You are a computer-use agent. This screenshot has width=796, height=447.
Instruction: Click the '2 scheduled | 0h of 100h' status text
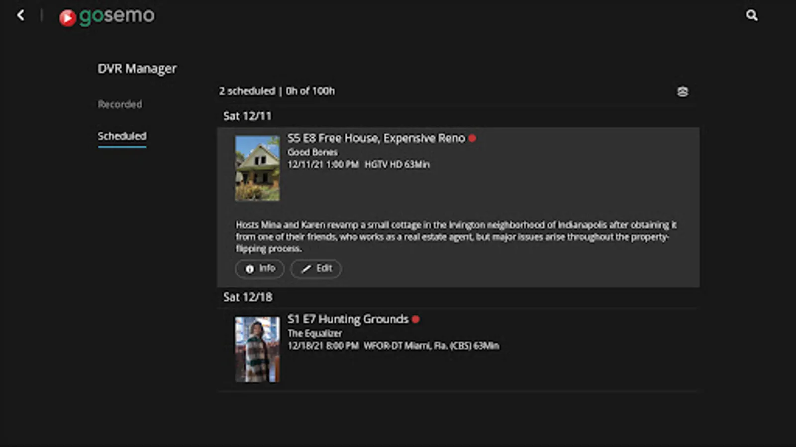pyautogui.click(x=277, y=91)
